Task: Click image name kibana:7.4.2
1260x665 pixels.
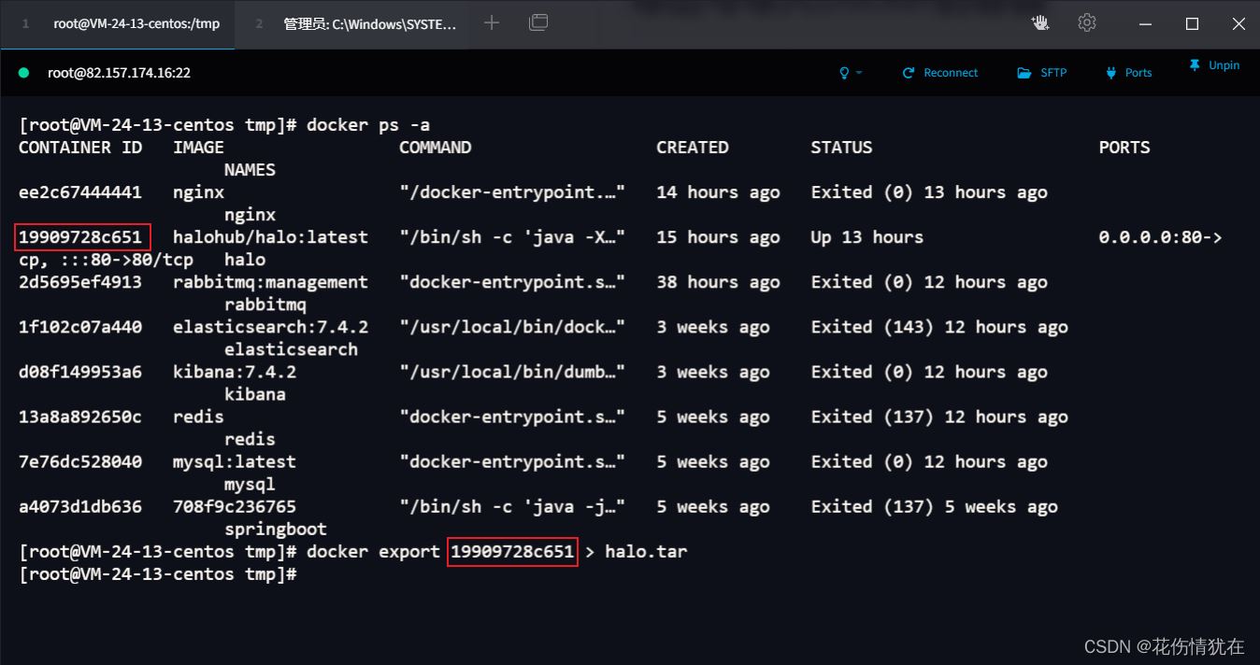Action: coord(235,372)
